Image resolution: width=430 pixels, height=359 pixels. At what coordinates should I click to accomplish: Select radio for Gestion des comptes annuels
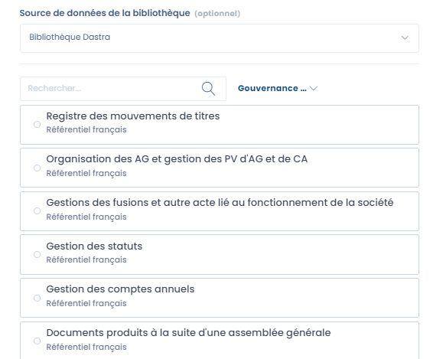pos(37,298)
